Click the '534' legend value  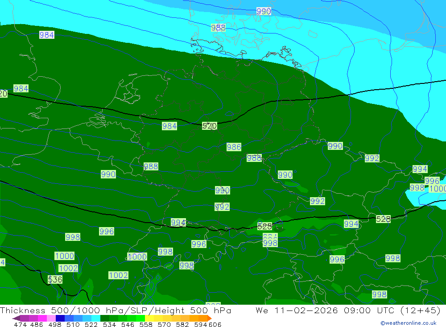coord(110,324)
